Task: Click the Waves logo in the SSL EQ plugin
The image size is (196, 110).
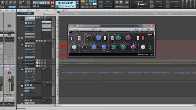Action: 70,32
